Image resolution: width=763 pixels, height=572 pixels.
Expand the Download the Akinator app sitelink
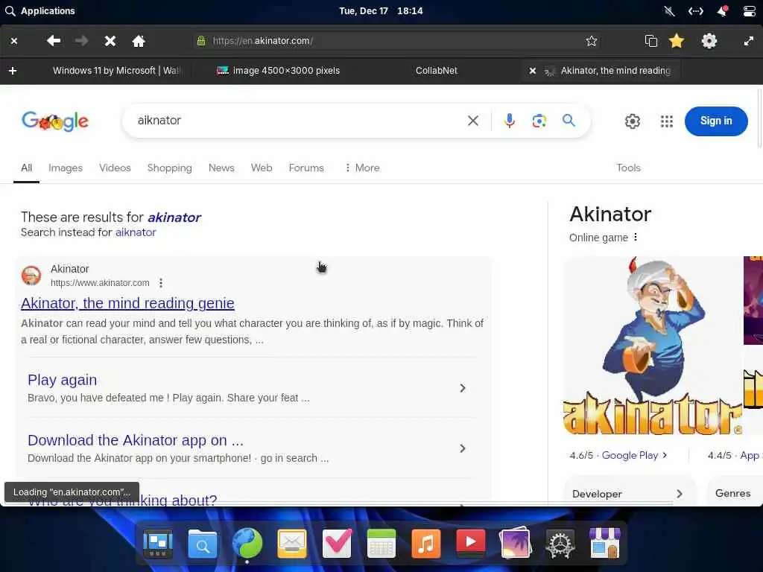coord(463,448)
